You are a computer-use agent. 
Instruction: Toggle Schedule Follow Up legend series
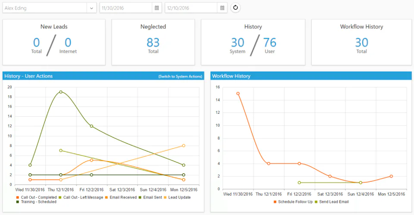click(293, 202)
